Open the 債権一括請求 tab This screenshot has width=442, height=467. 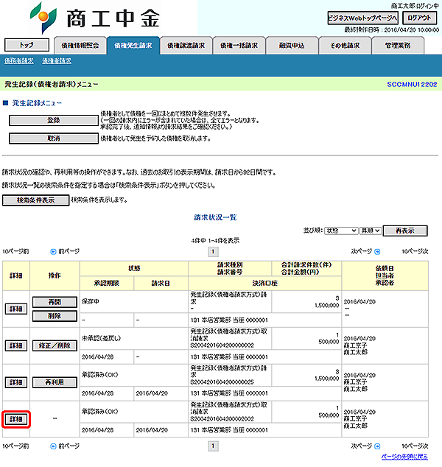click(239, 46)
